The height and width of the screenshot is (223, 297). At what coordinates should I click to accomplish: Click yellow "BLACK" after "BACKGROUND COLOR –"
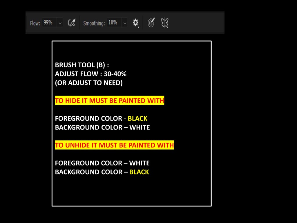(x=139, y=172)
